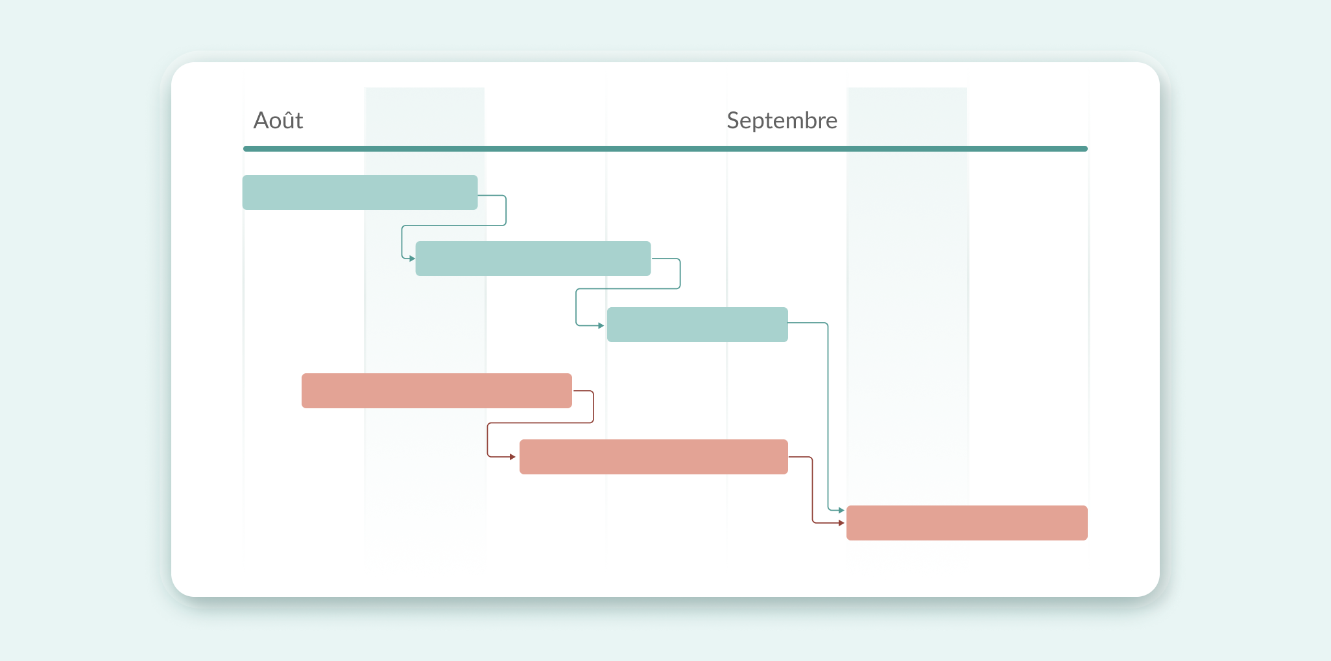Click teal connector line leaving second teal bar
1331x661 pixels.
pos(680,273)
